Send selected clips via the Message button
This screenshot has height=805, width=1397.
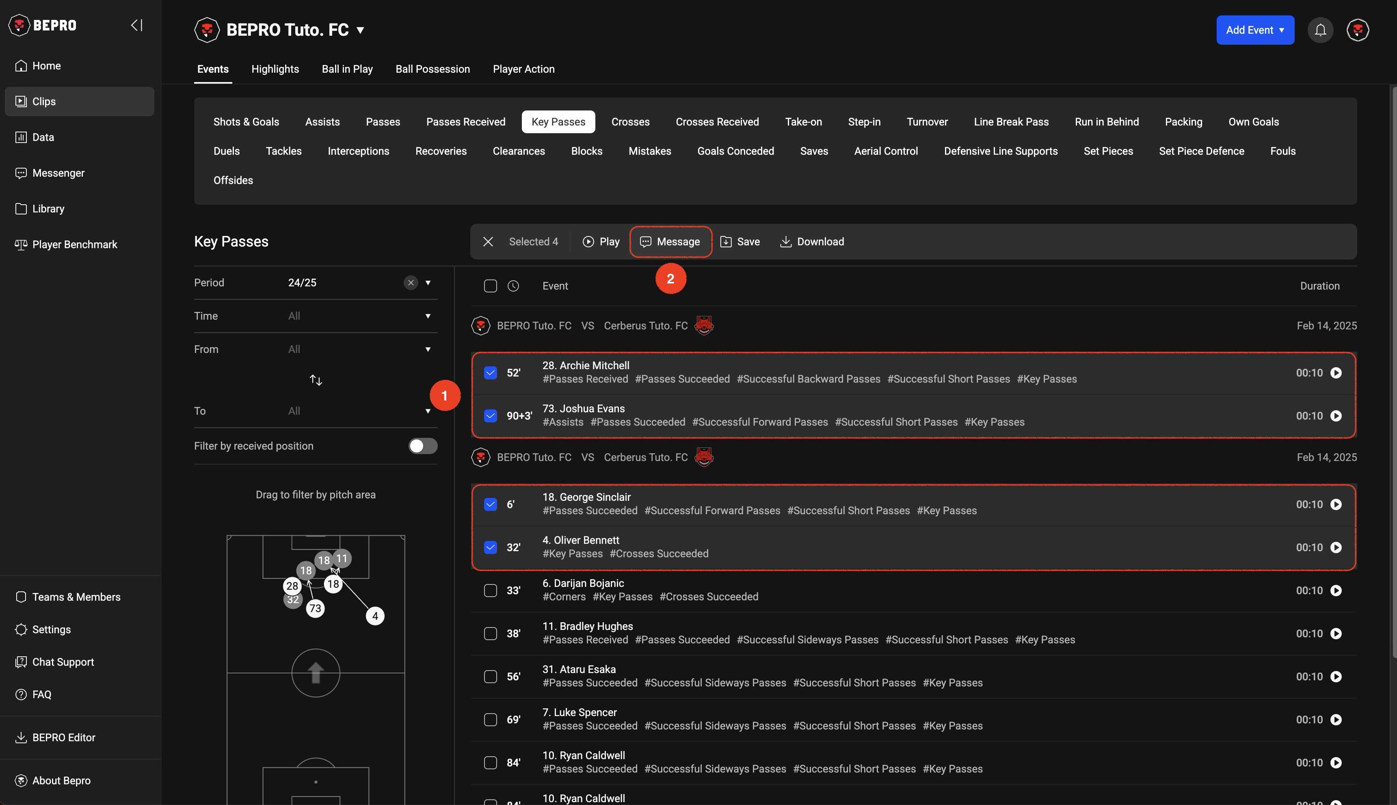(x=670, y=242)
